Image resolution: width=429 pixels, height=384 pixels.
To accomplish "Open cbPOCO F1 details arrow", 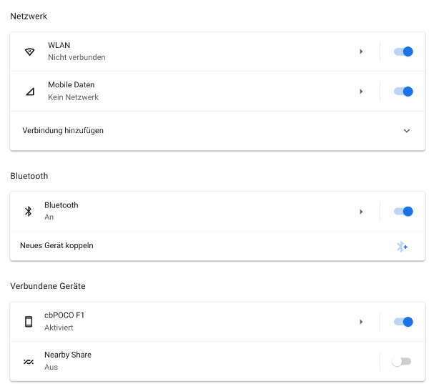I will tap(361, 322).
